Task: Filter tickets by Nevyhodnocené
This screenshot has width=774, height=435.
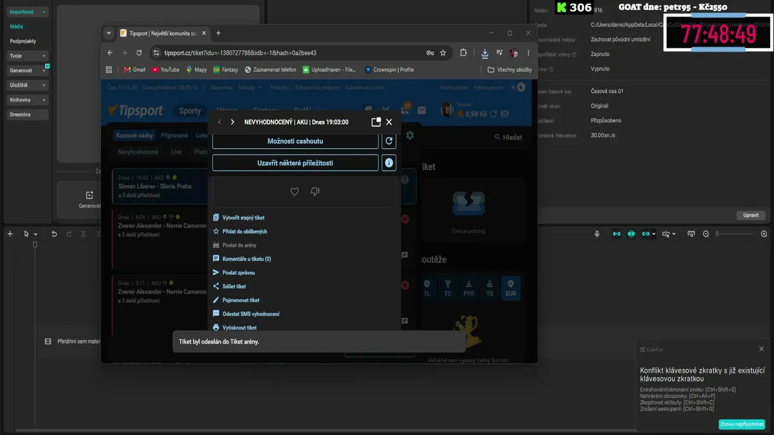Action: [x=138, y=152]
